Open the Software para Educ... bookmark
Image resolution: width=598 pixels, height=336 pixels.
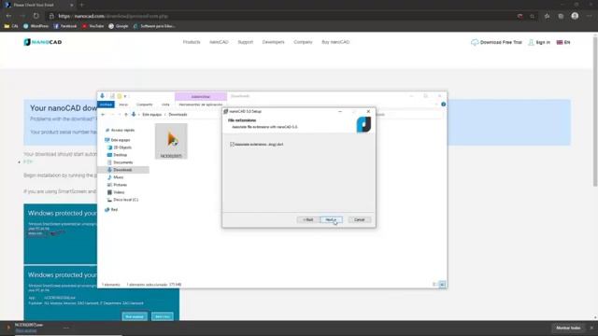[x=154, y=26]
